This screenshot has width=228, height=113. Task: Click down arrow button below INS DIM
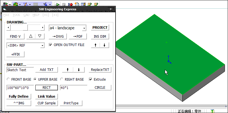tap(104, 45)
